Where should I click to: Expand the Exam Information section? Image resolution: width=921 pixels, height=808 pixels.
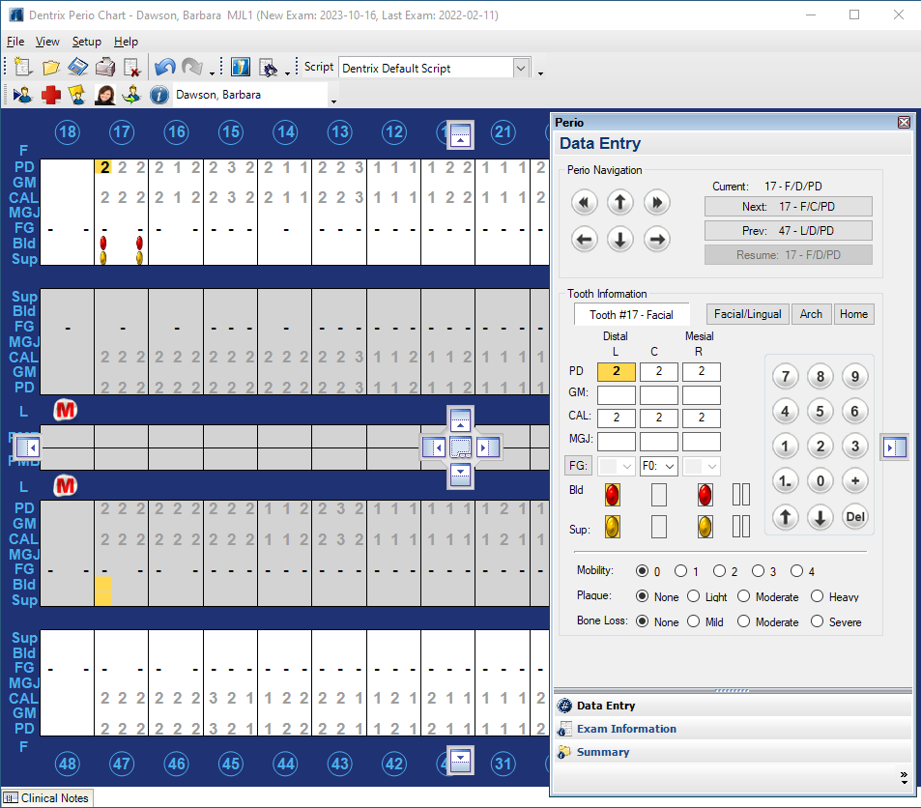(626, 729)
